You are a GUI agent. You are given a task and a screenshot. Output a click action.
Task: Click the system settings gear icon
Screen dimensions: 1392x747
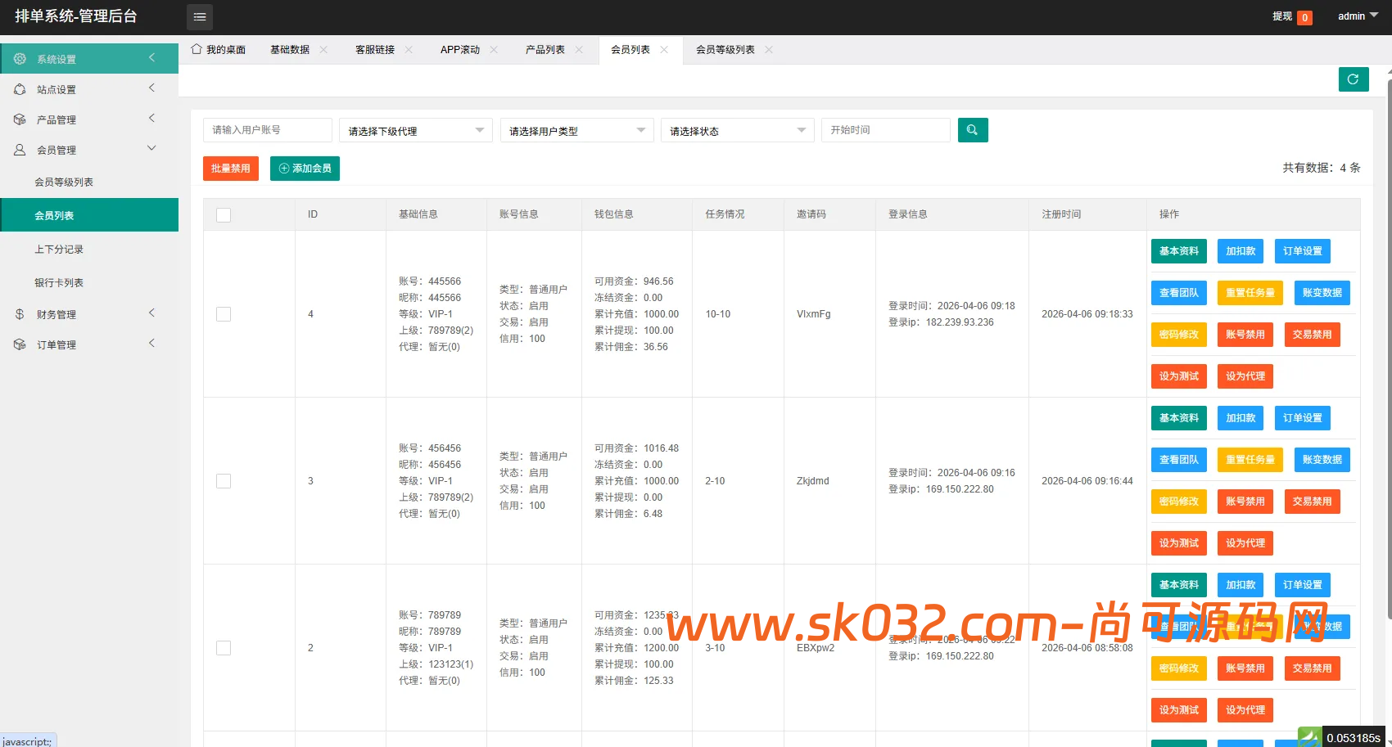(x=20, y=59)
